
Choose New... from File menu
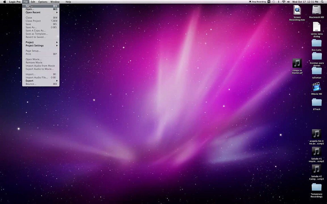pyautogui.click(x=41, y=6)
